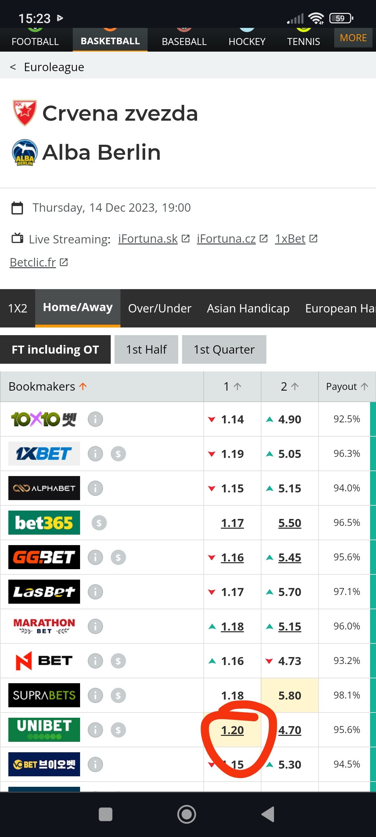Screen dimensions: 376x837
Task: Tap dollar icon next to bet365
Action: tap(99, 523)
